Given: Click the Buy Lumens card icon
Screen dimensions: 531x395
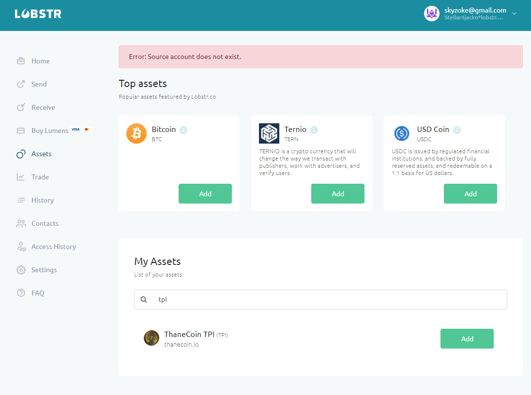Looking at the screenshot, I should (21, 131).
